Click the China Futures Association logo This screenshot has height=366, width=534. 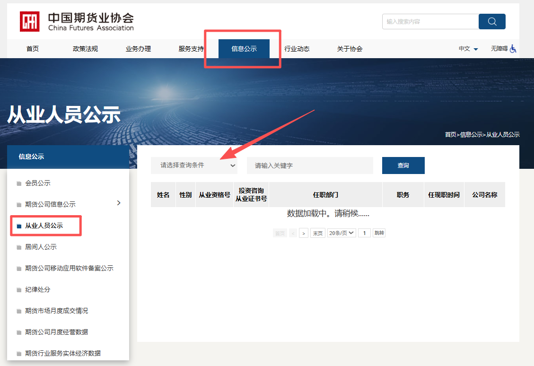pos(77,22)
